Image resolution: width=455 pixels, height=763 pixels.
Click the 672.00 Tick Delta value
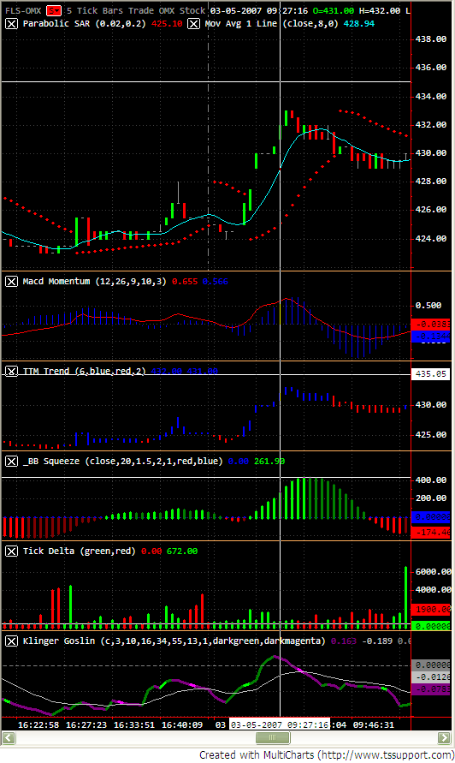point(182,551)
